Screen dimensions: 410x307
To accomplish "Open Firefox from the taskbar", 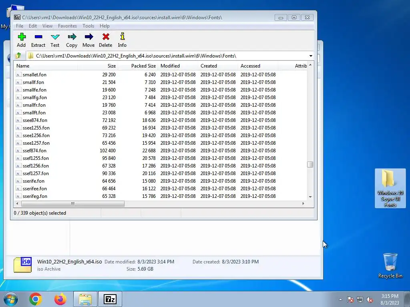I will 60,299.
